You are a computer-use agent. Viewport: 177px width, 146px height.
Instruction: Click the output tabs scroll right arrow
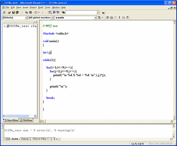point(8,139)
